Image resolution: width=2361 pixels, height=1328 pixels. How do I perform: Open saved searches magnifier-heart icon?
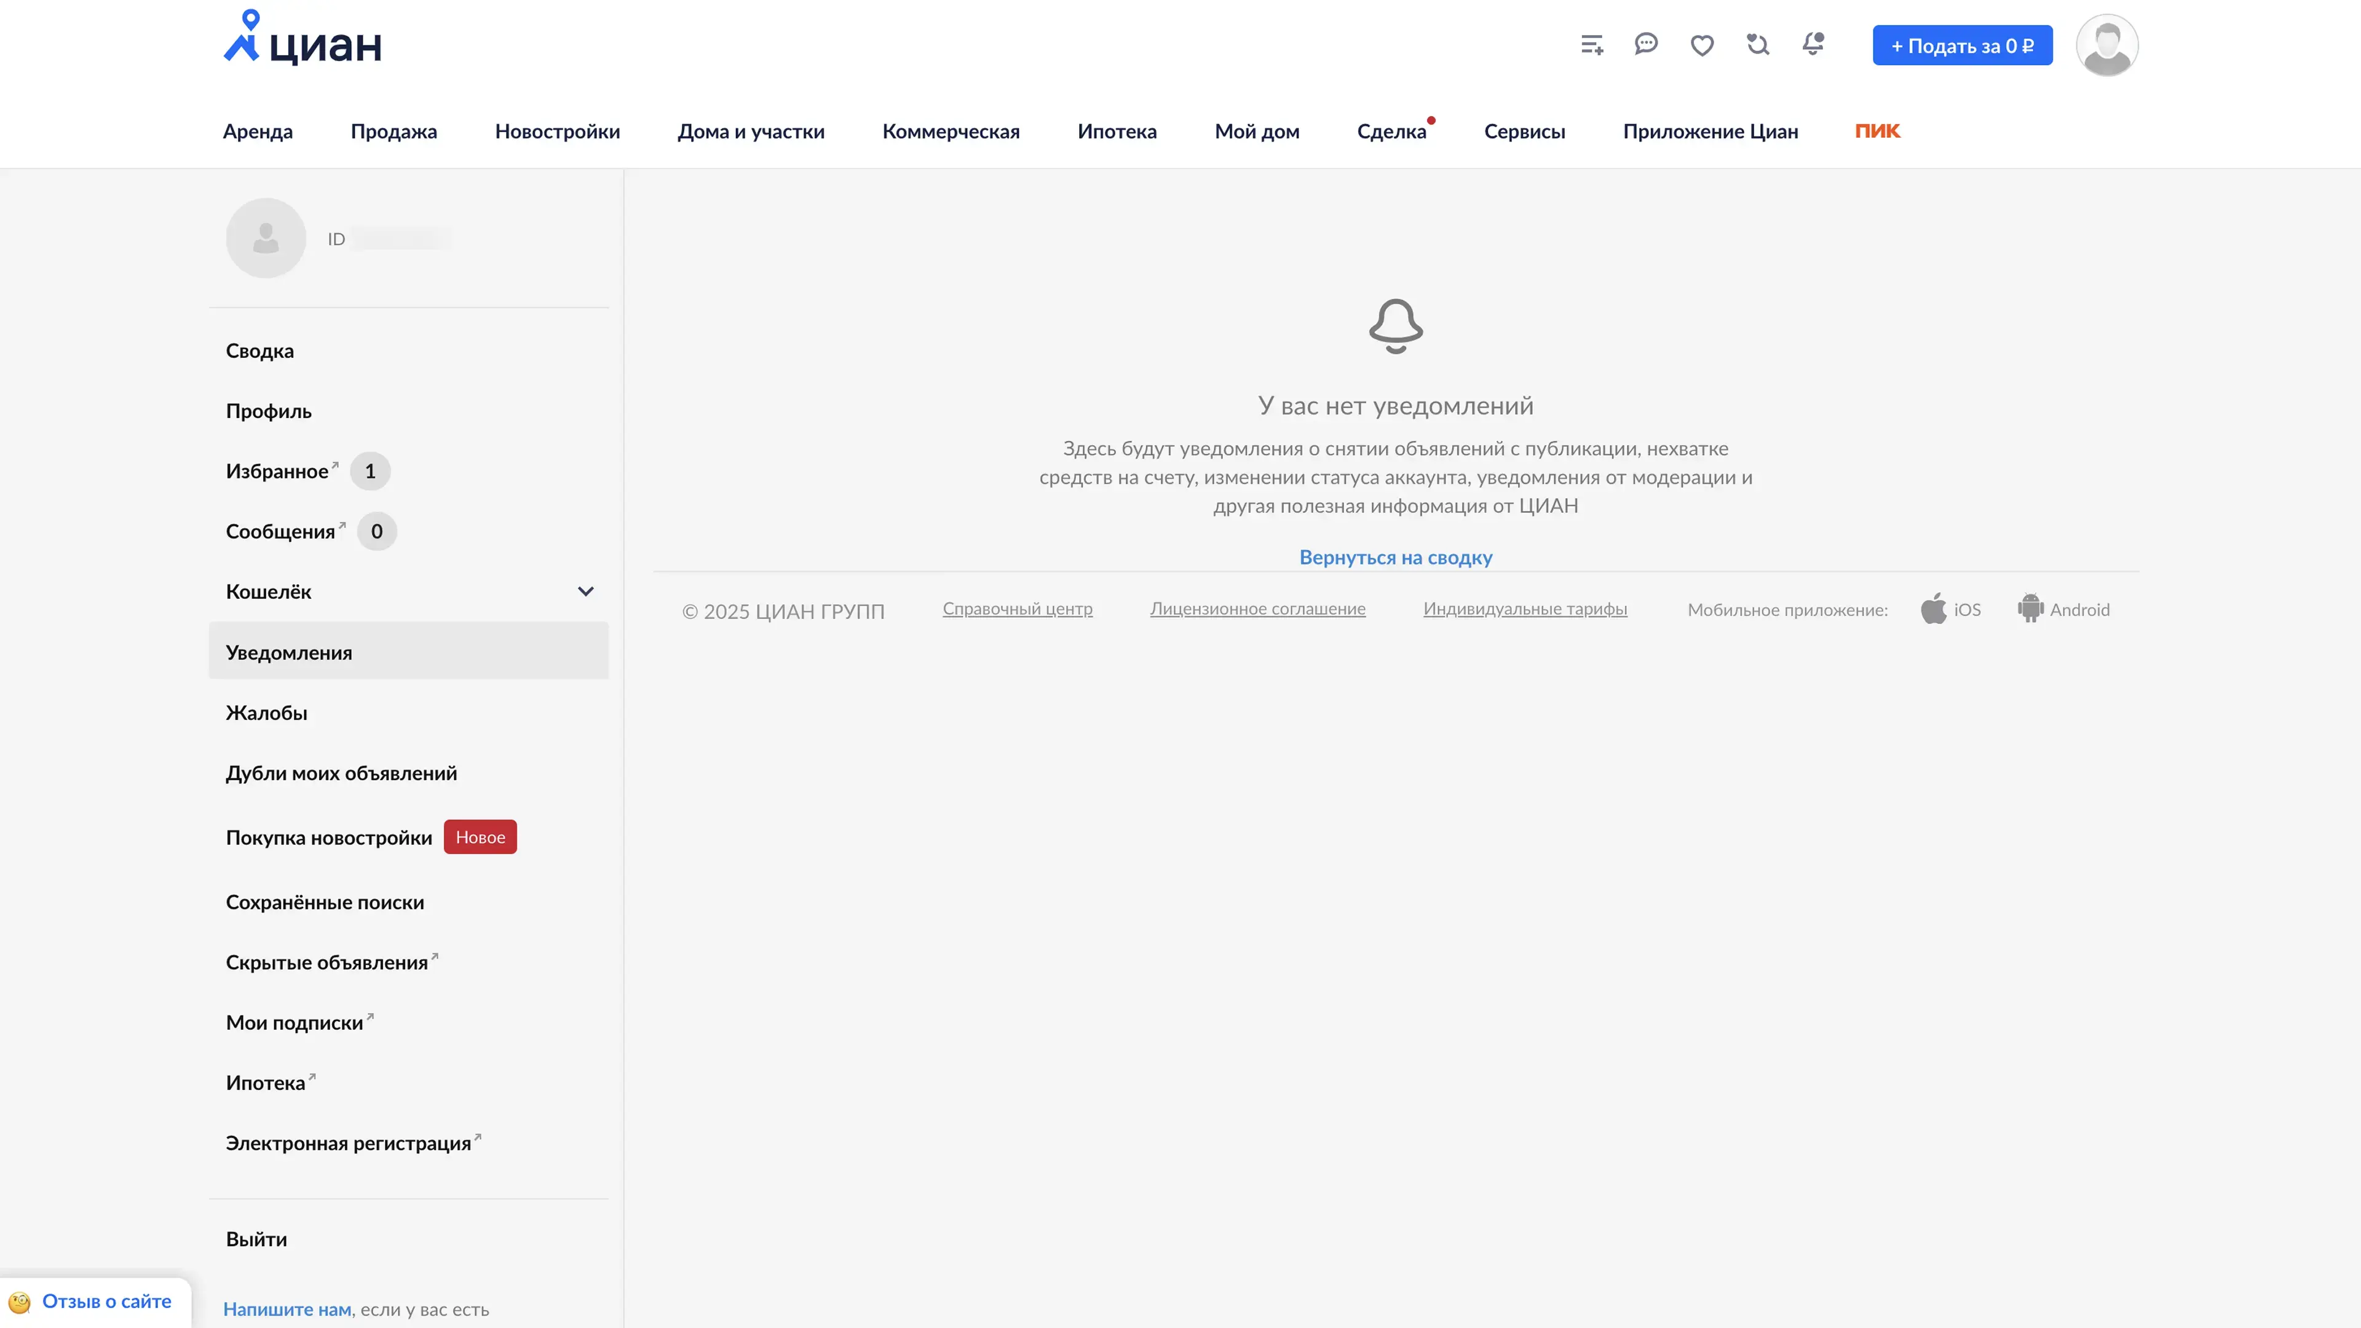(1757, 44)
